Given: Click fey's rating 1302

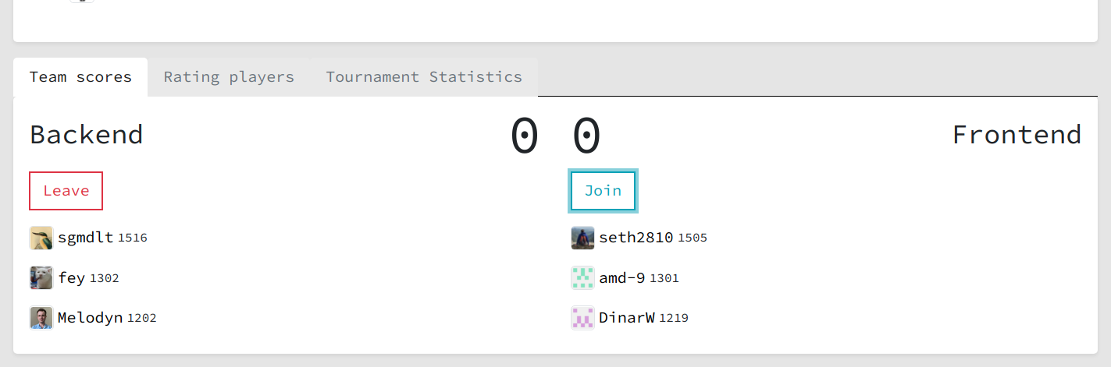Looking at the screenshot, I should tap(105, 278).
